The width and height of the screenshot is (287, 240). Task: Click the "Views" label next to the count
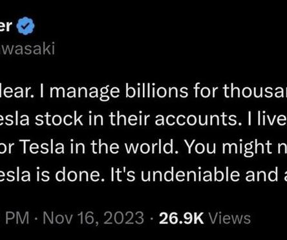point(230,218)
